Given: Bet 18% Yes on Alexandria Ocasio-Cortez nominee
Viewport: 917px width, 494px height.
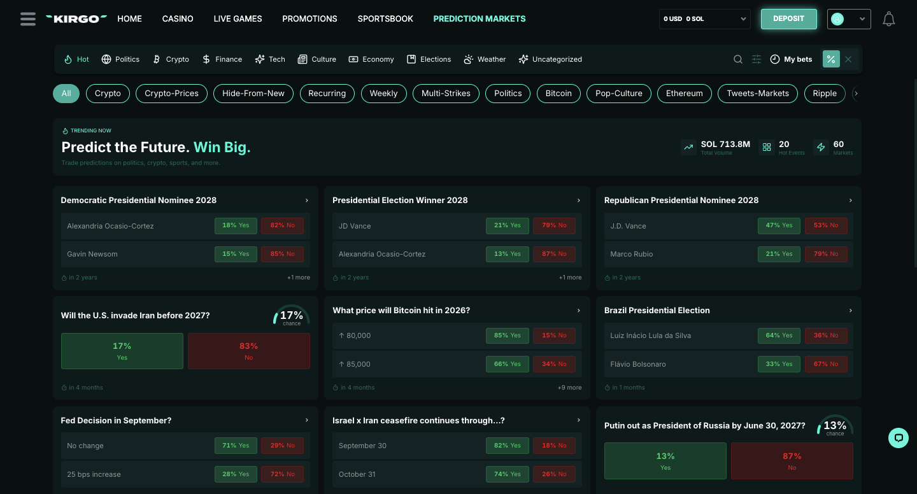Looking at the screenshot, I should coord(236,225).
